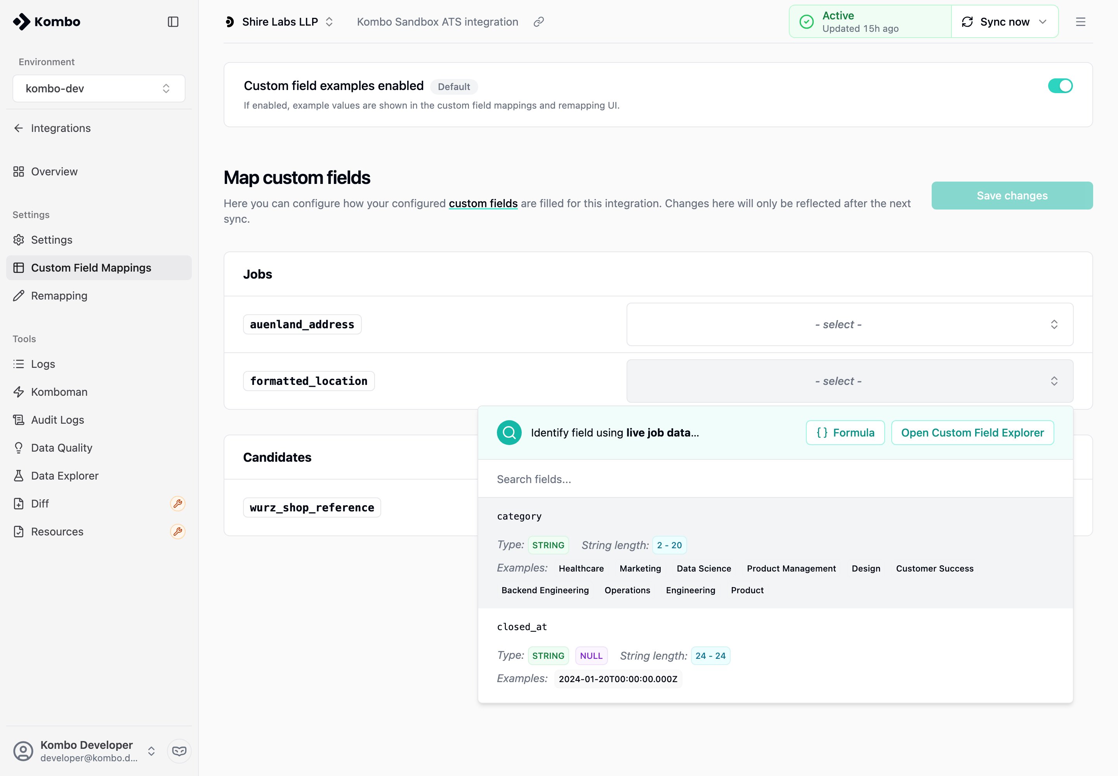The image size is (1118, 776).
Task: Click the Settings gear icon
Action: [x=19, y=240]
